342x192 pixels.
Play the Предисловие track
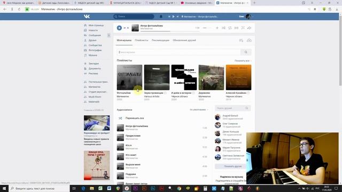coord(162,138)
